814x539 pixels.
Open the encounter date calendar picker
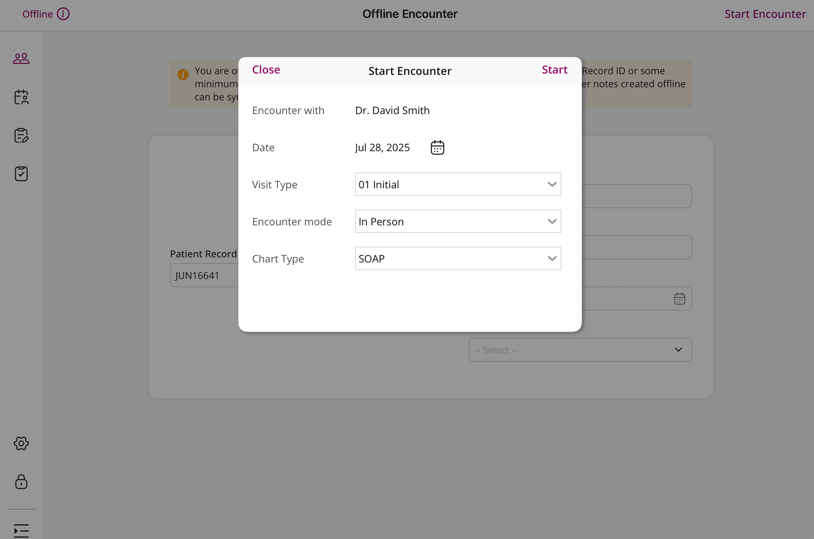tap(438, 148)
